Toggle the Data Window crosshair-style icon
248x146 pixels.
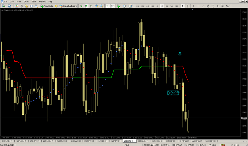pos(21,6)
